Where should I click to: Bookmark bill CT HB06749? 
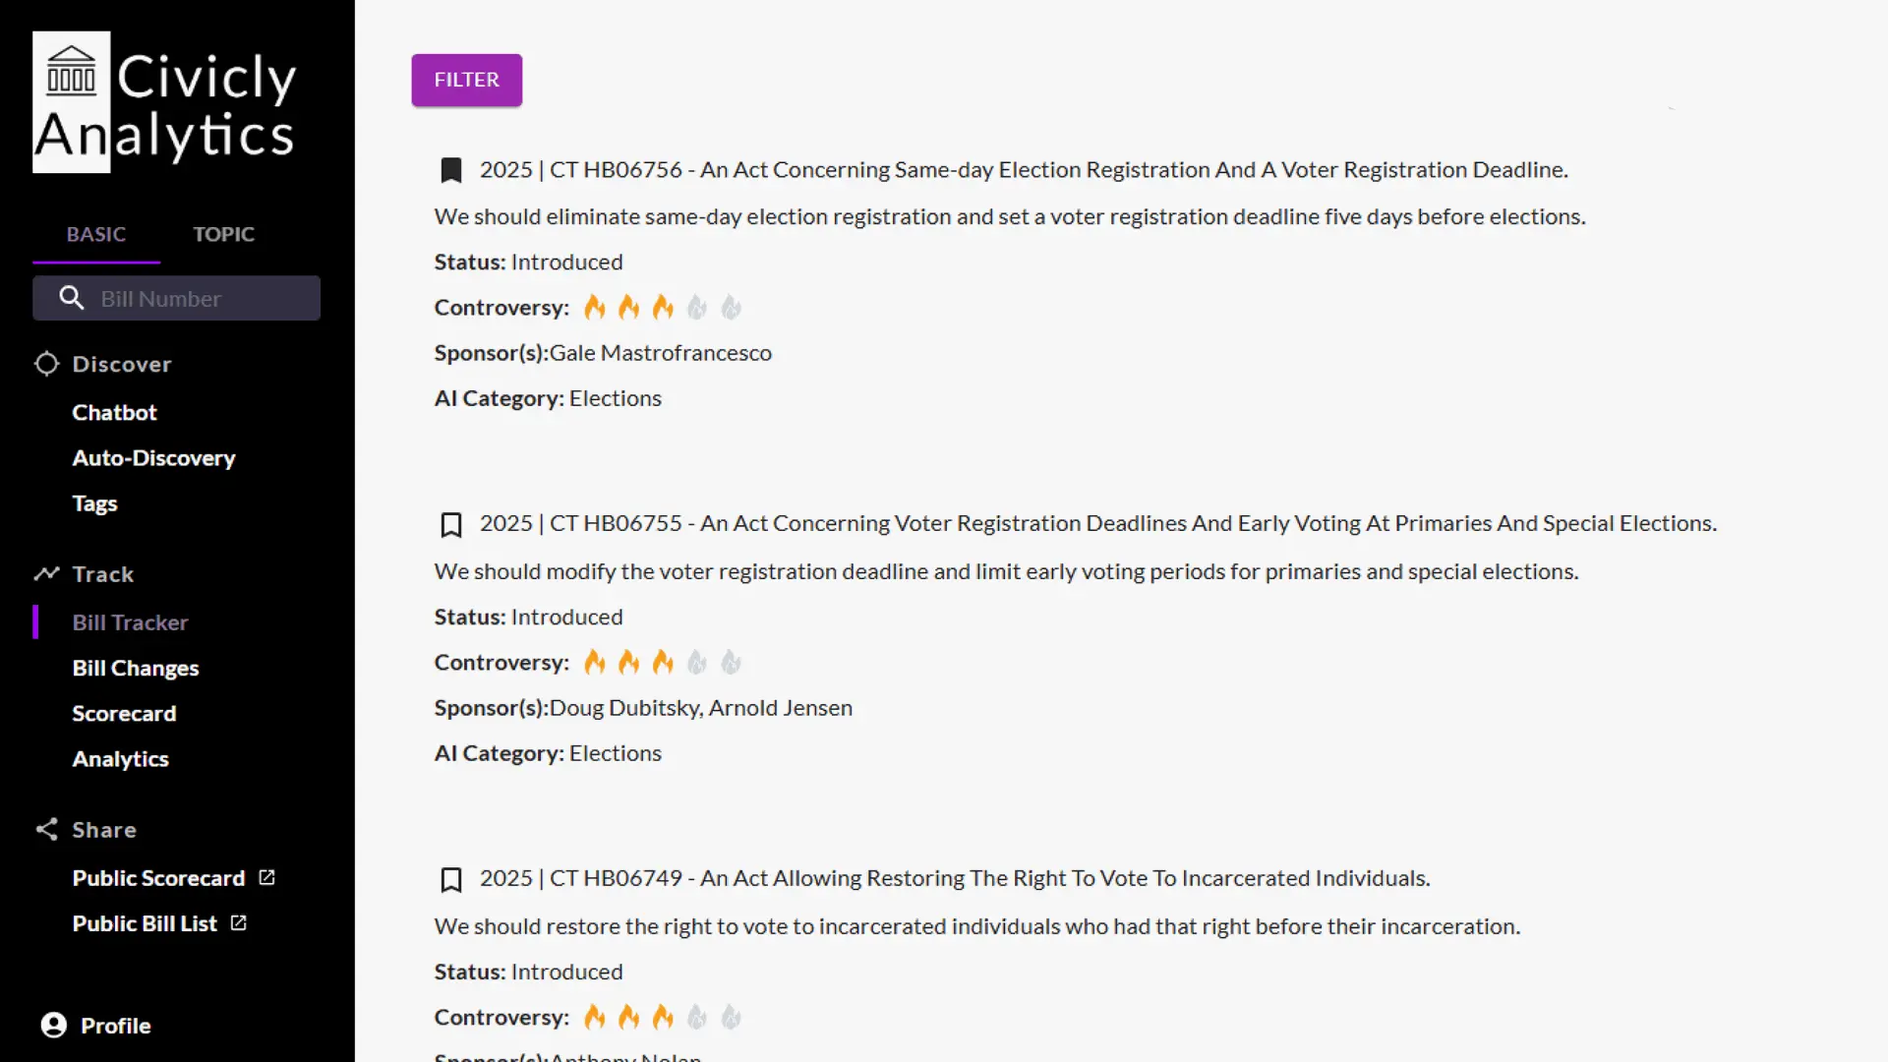[451, 879]
